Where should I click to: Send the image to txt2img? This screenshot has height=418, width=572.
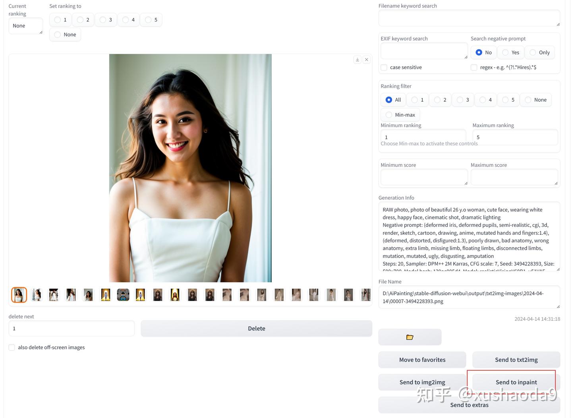(516, 360)
